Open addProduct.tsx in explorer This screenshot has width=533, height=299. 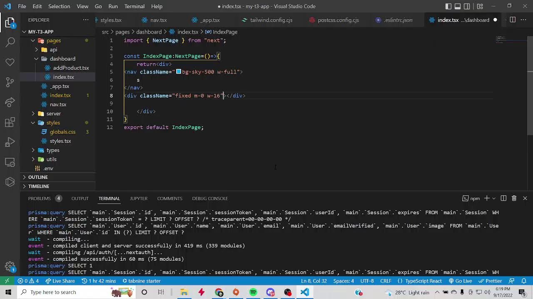(71, 68)
